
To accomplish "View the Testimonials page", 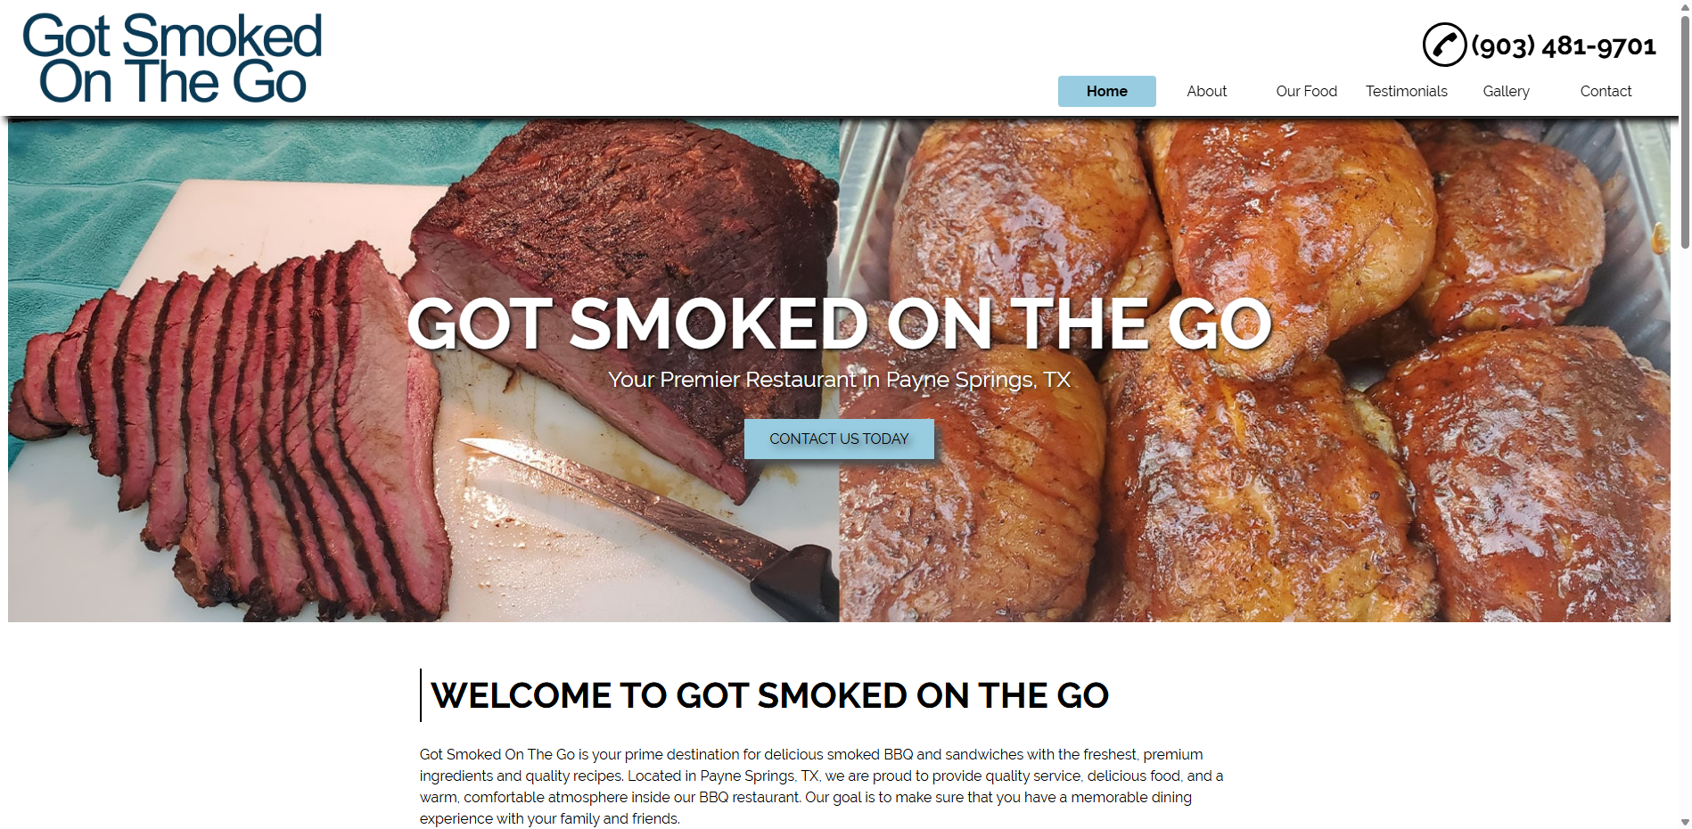I will pyautogui.click(x=1406, y=91).
